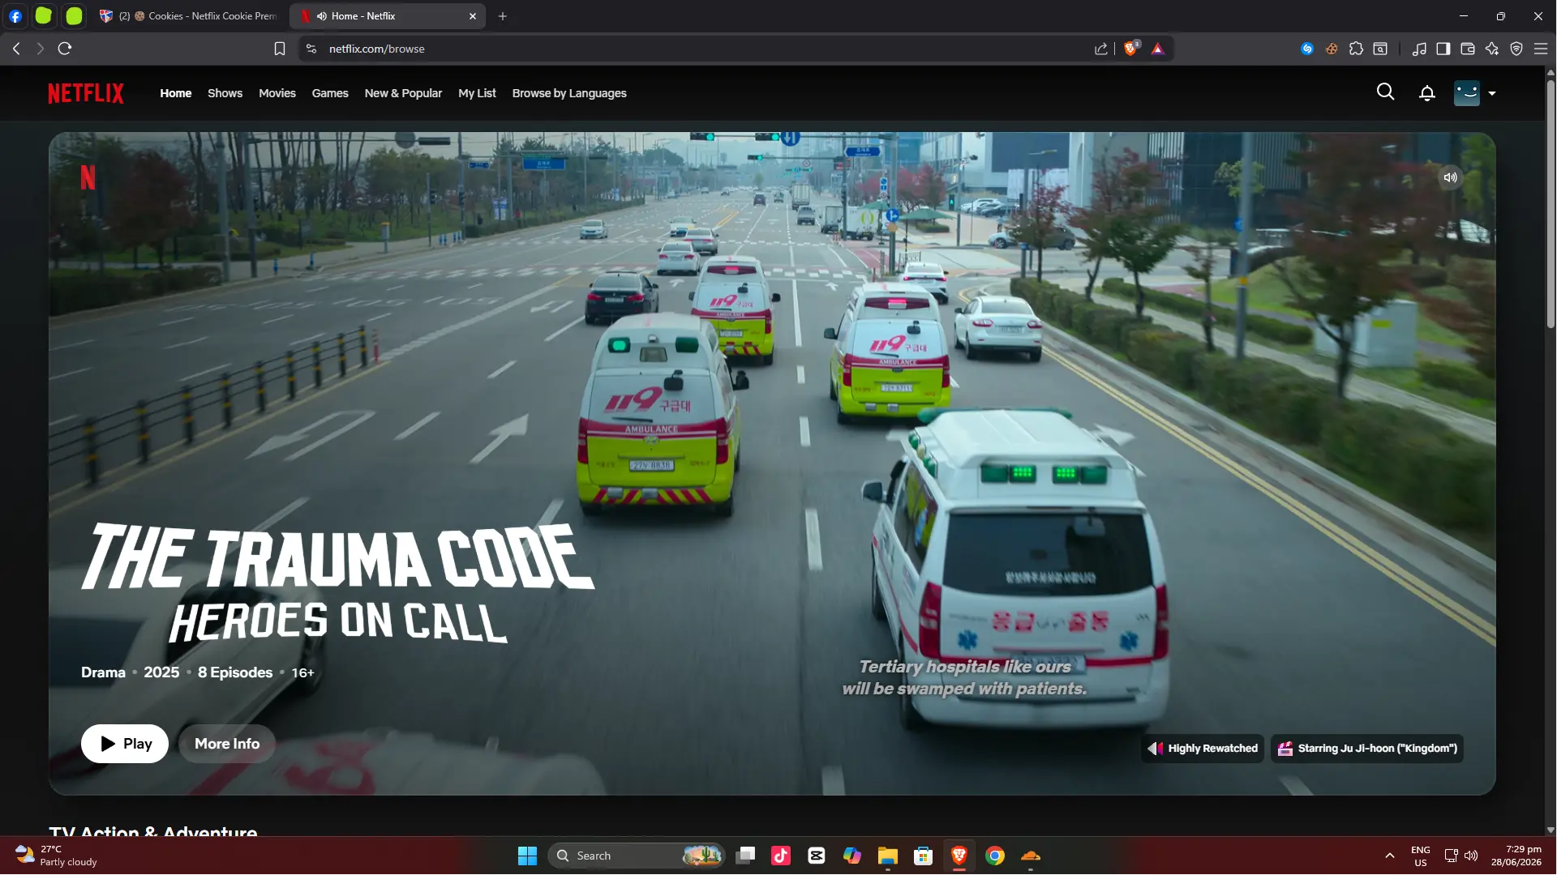
Task: Open Brave Shields lion icon
Action: (x=1130, y=49)
